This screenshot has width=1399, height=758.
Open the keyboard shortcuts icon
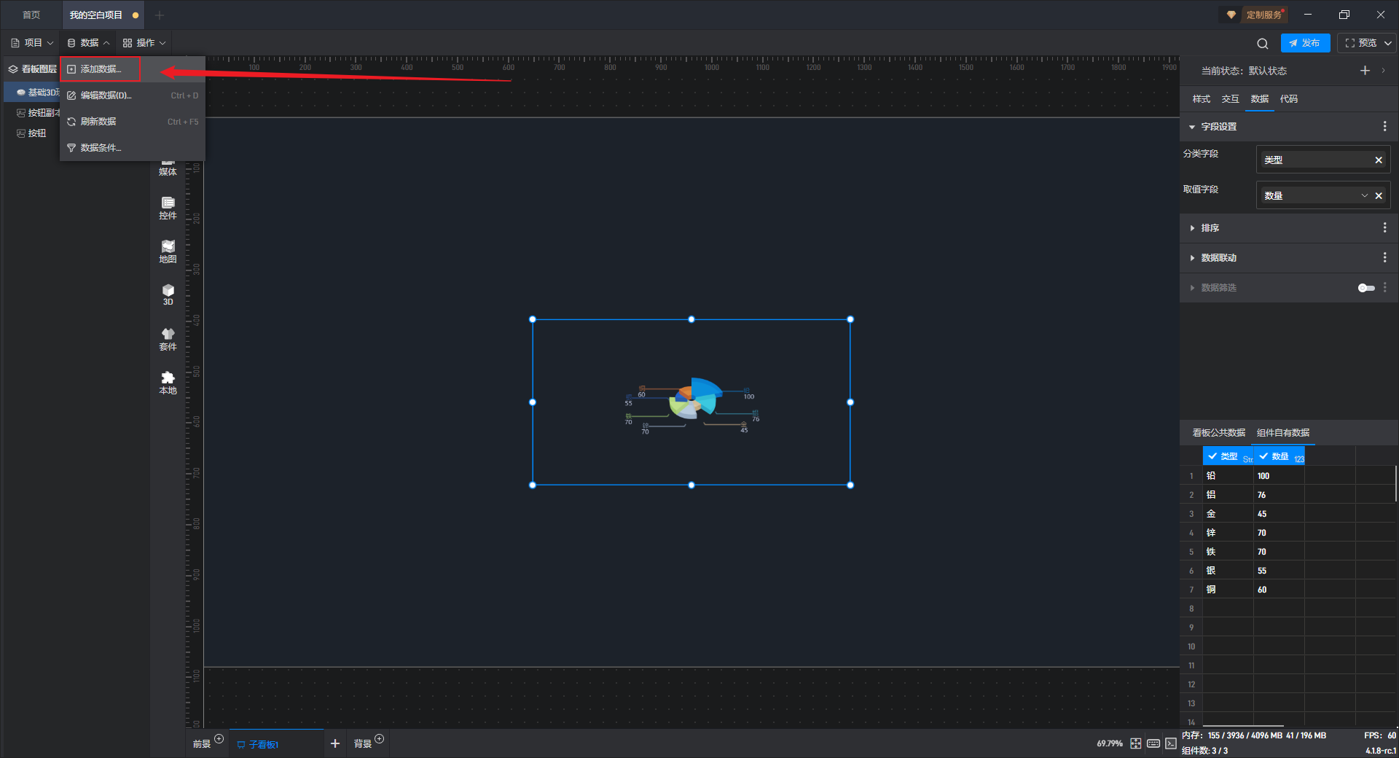(1153, 743)
